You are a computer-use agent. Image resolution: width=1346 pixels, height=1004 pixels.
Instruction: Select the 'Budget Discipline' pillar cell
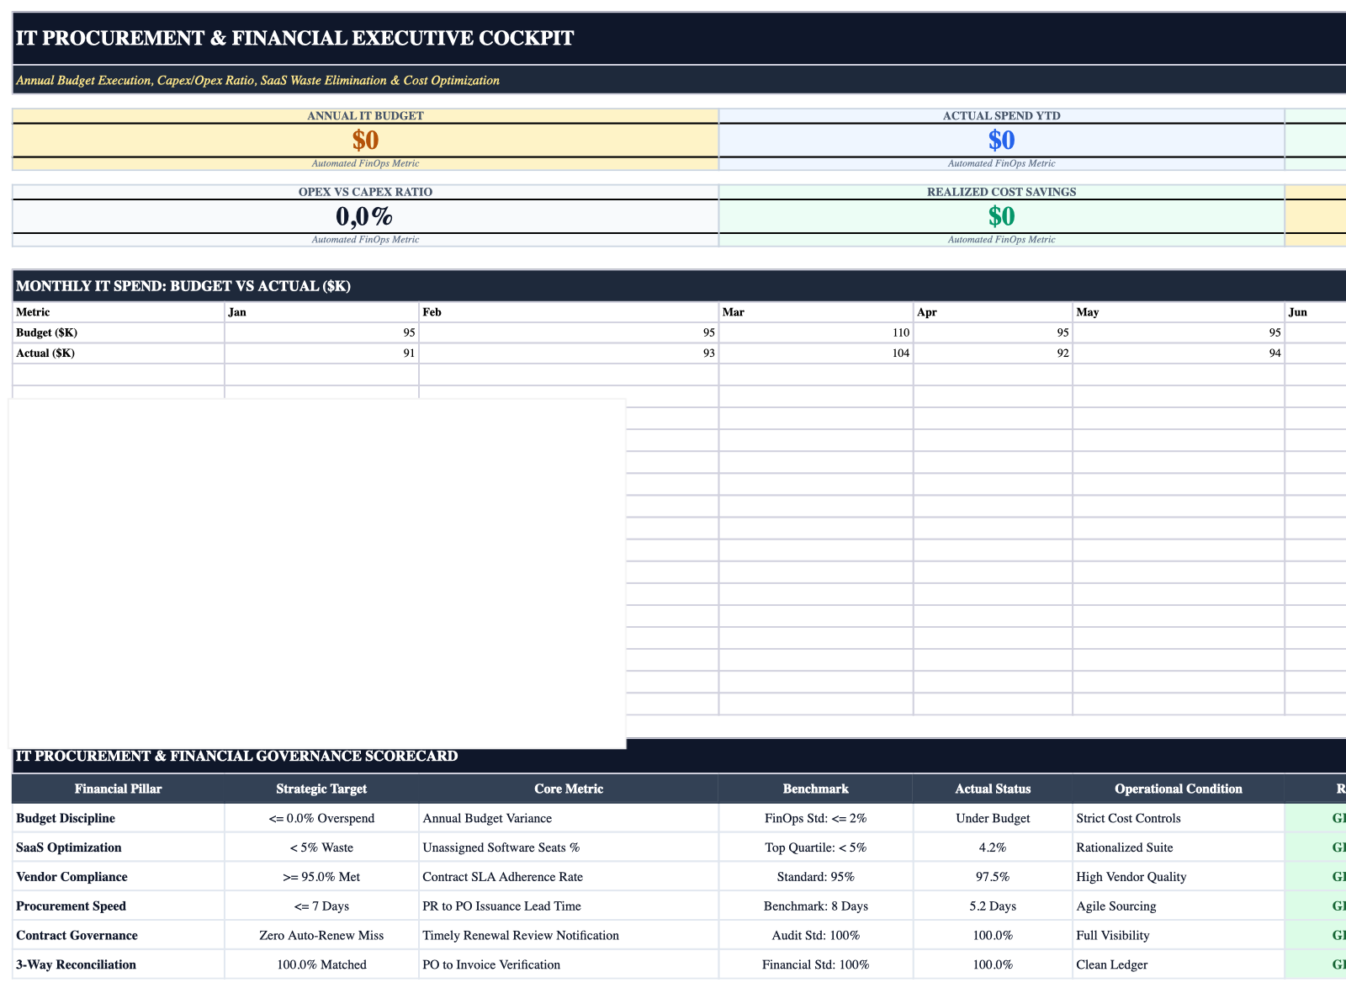pyautogui.click(x=119, y=818)
